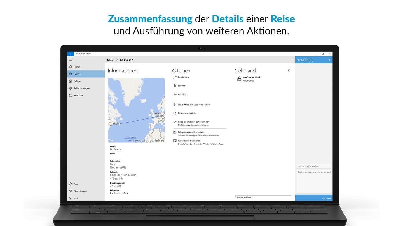Image resolution: width=403 pixels, height=226 pixels.
Task: Click Wegstrecke berechnen action
Action: point(189,141)
